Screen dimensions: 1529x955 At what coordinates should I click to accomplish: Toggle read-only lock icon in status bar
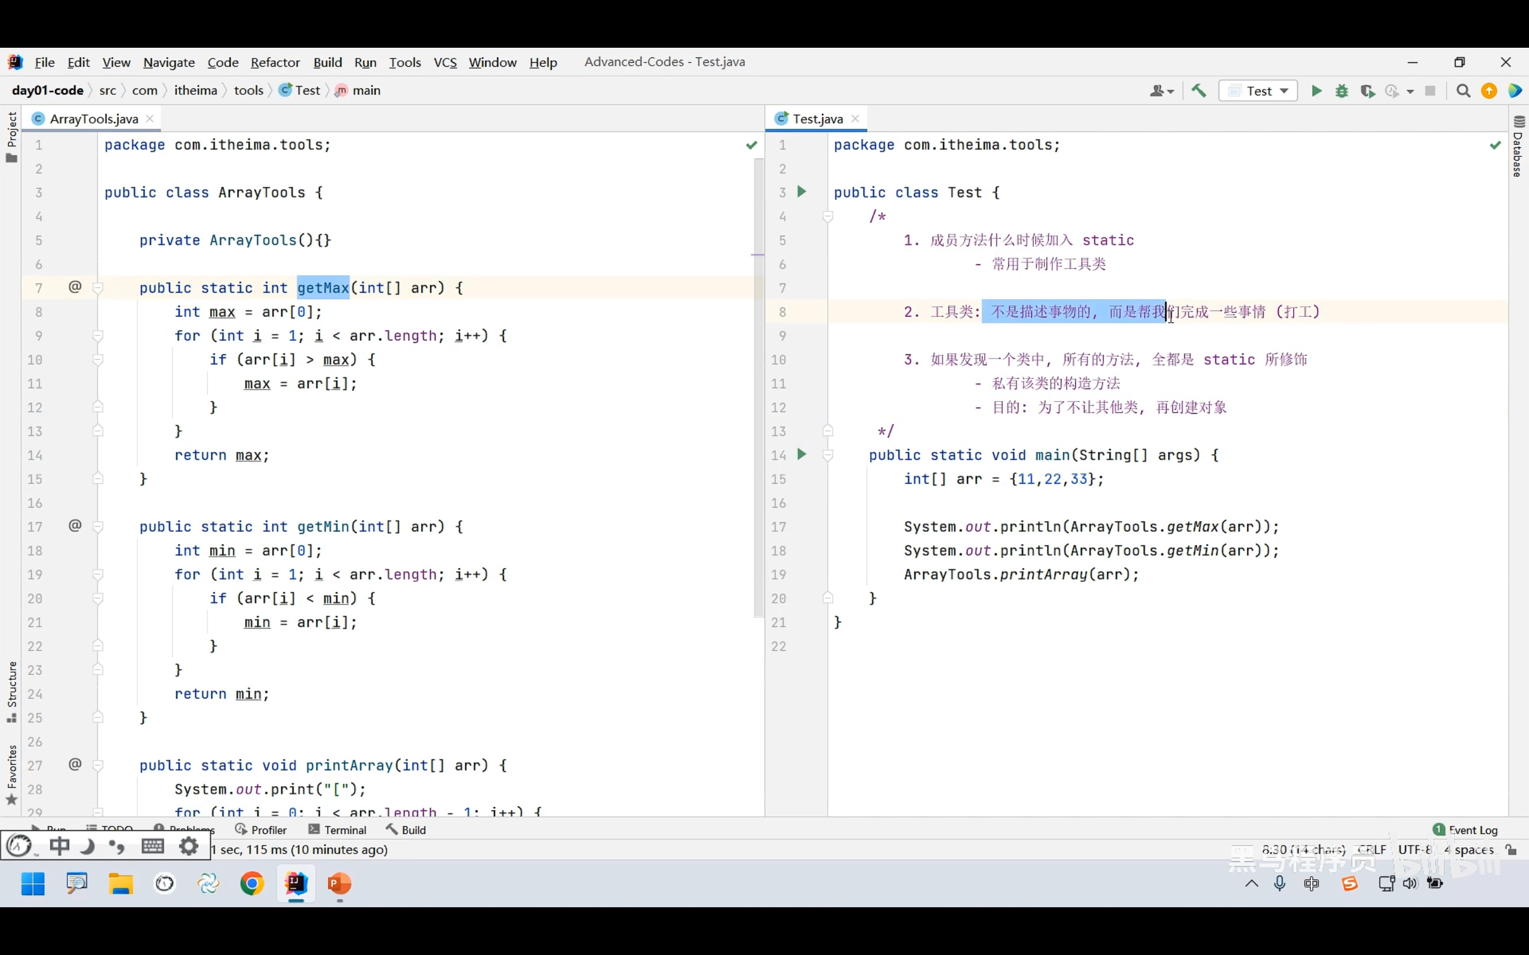point(1511,849)
